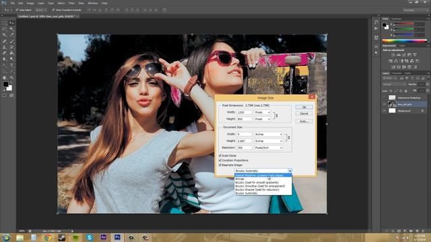Screen dimensions: 431x242
Task: Select the Pen tool
Action: [4, 65]
